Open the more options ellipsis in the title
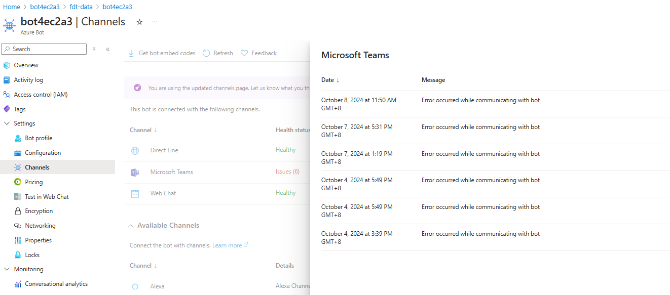This screenshot has width=670, height=295. [x=154, y=22]
